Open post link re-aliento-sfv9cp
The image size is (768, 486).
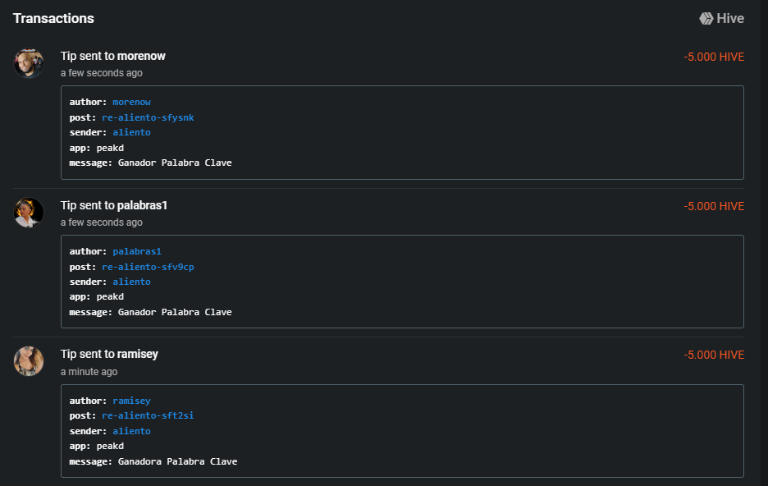148,267
